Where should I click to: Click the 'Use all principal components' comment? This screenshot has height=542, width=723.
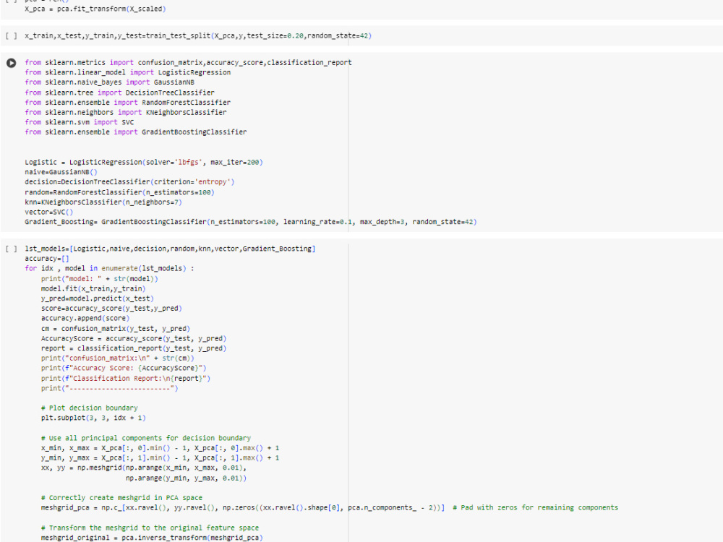[x=146, y=438]
